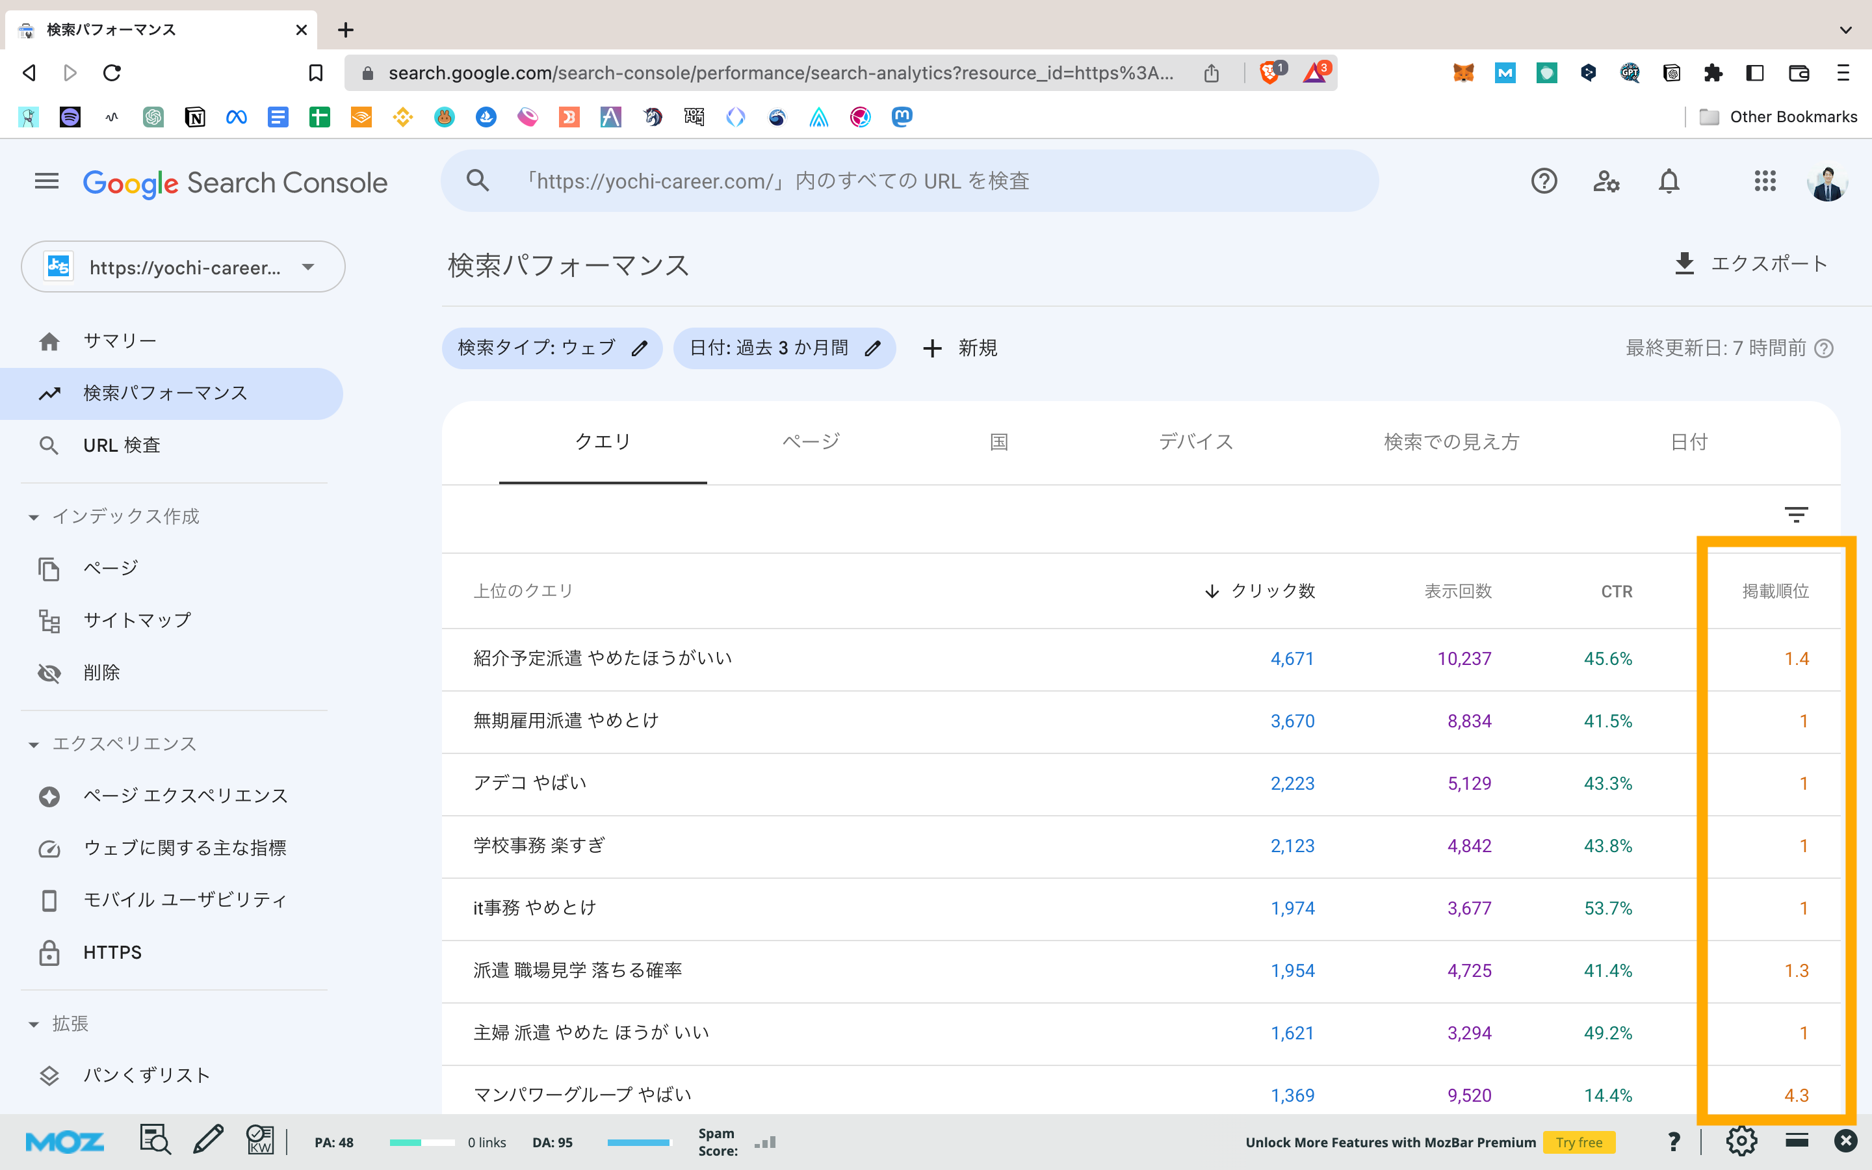Close the MozBar toolbar
This screenshot has height=1170, width=1872.
1846,1141
